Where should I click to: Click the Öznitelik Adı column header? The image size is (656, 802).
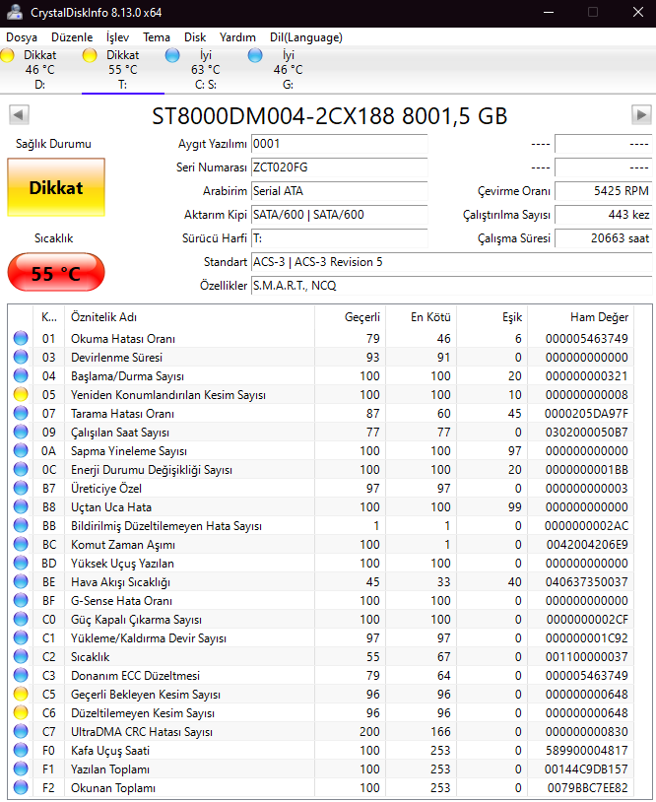click(x=189, y=317)
